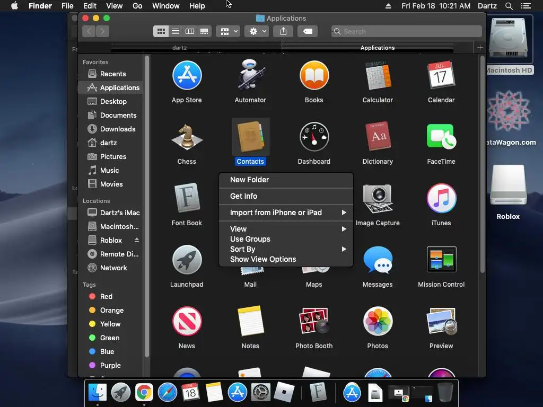Choose Get Info from context menu

pos(286,196)
